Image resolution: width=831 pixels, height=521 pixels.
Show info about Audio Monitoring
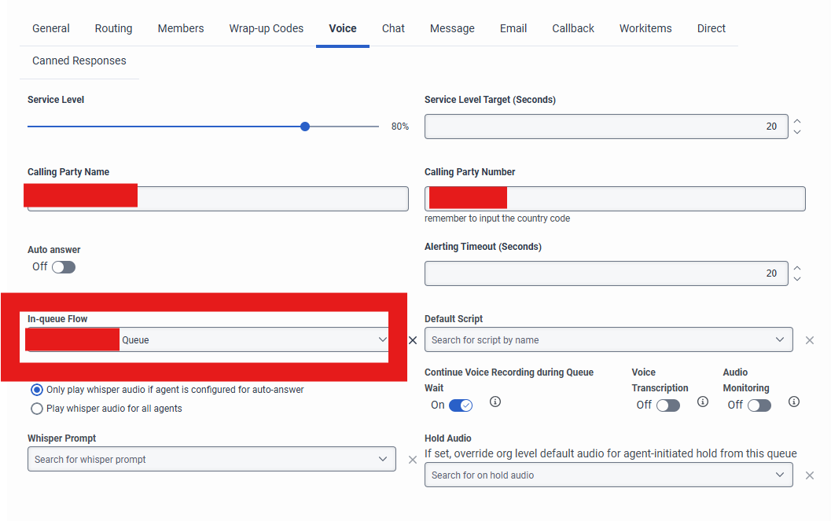point(794,402)
